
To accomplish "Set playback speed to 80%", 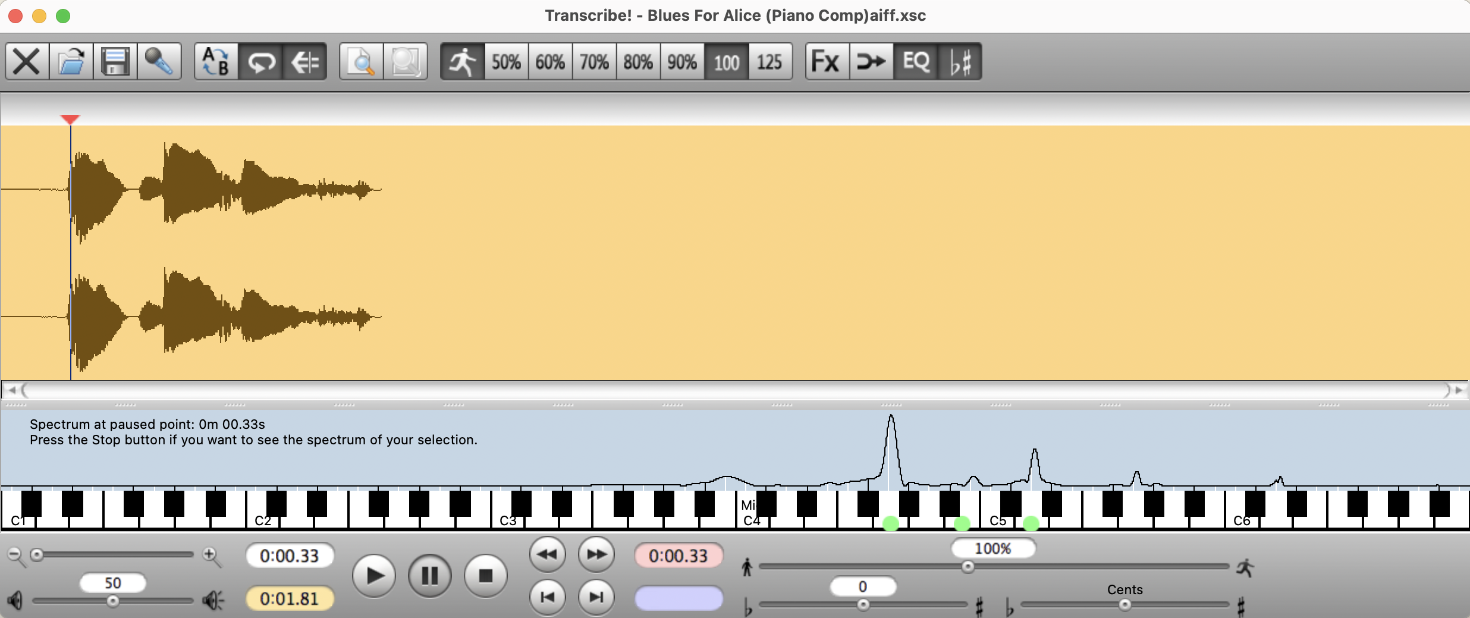I will click(639, 61).
